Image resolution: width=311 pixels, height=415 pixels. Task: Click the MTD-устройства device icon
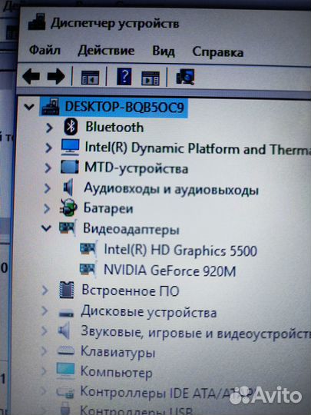[69, 167]
